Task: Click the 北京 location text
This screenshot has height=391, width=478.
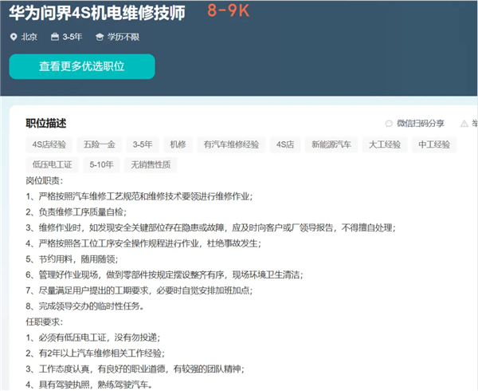Action: click(x=29, y=37)
